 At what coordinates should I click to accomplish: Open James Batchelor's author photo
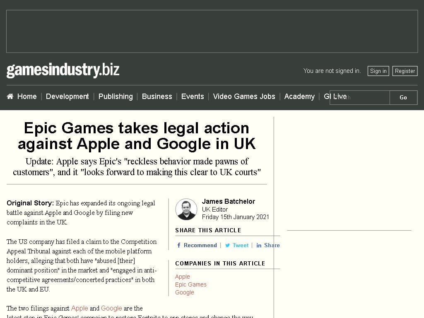click(x=186, y=209)
